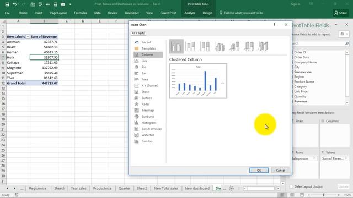Click the Page Break Preview status icon
353x198 pixels.
(302, 195)
